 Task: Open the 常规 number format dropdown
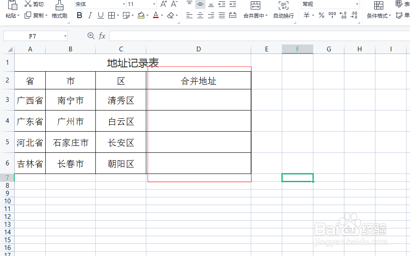[x=357, y=4]
